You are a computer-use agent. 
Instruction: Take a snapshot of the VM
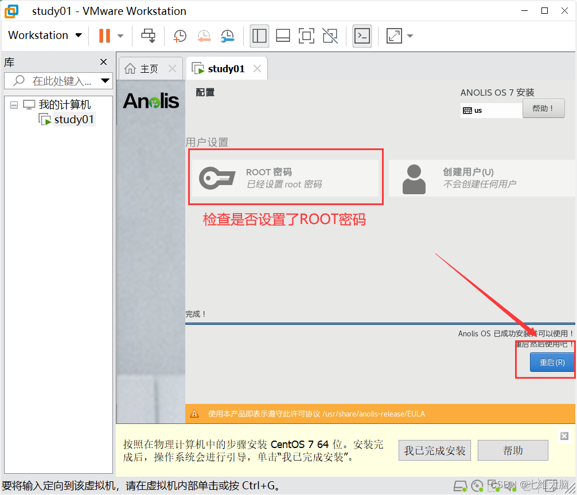pos(180,36)
